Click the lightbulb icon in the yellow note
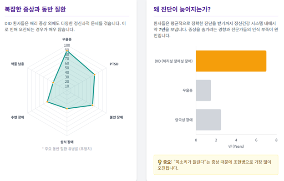The height and width of the screenshot is (181, 284). [x=160, y=162]
